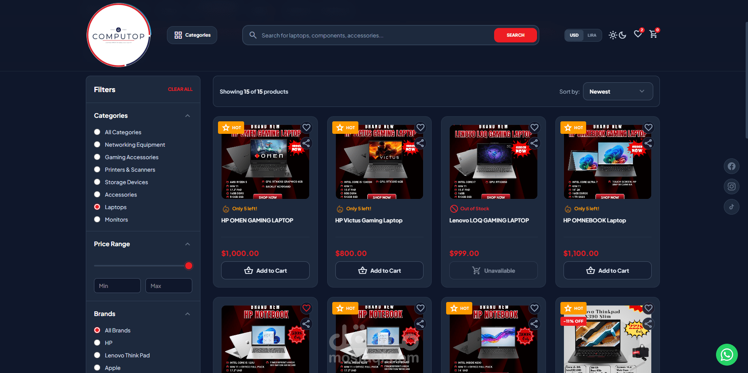Click the Computop logo

tap(119, 36)
